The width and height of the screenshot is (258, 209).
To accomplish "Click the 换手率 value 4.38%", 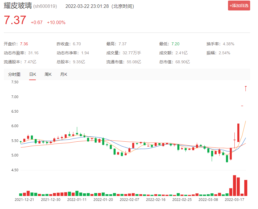I will point(228,44).
